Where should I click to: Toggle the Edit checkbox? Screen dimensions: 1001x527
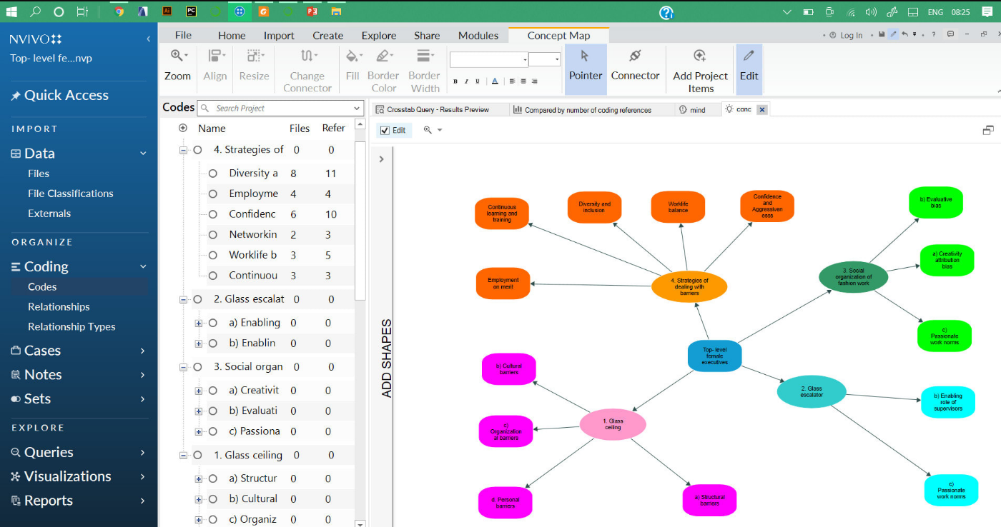tap(385, 130)
